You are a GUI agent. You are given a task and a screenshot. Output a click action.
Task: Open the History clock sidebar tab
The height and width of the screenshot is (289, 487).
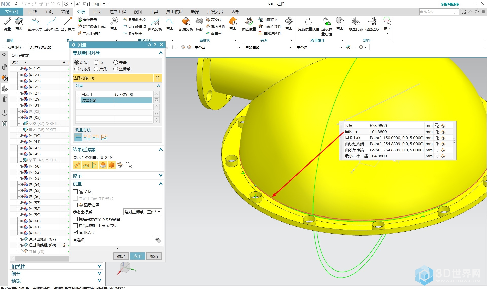point(4,113)
